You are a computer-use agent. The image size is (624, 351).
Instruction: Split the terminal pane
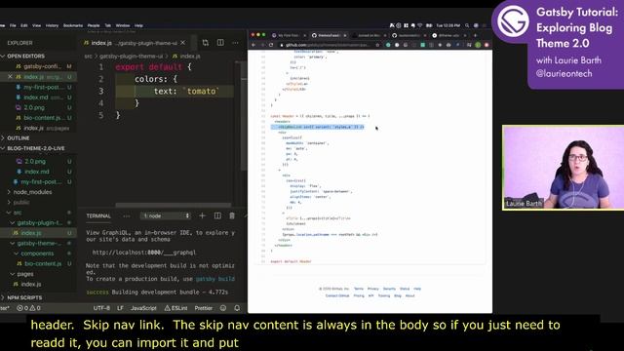[x=217, y=215]
